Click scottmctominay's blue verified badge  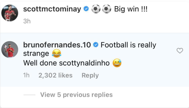86,9
